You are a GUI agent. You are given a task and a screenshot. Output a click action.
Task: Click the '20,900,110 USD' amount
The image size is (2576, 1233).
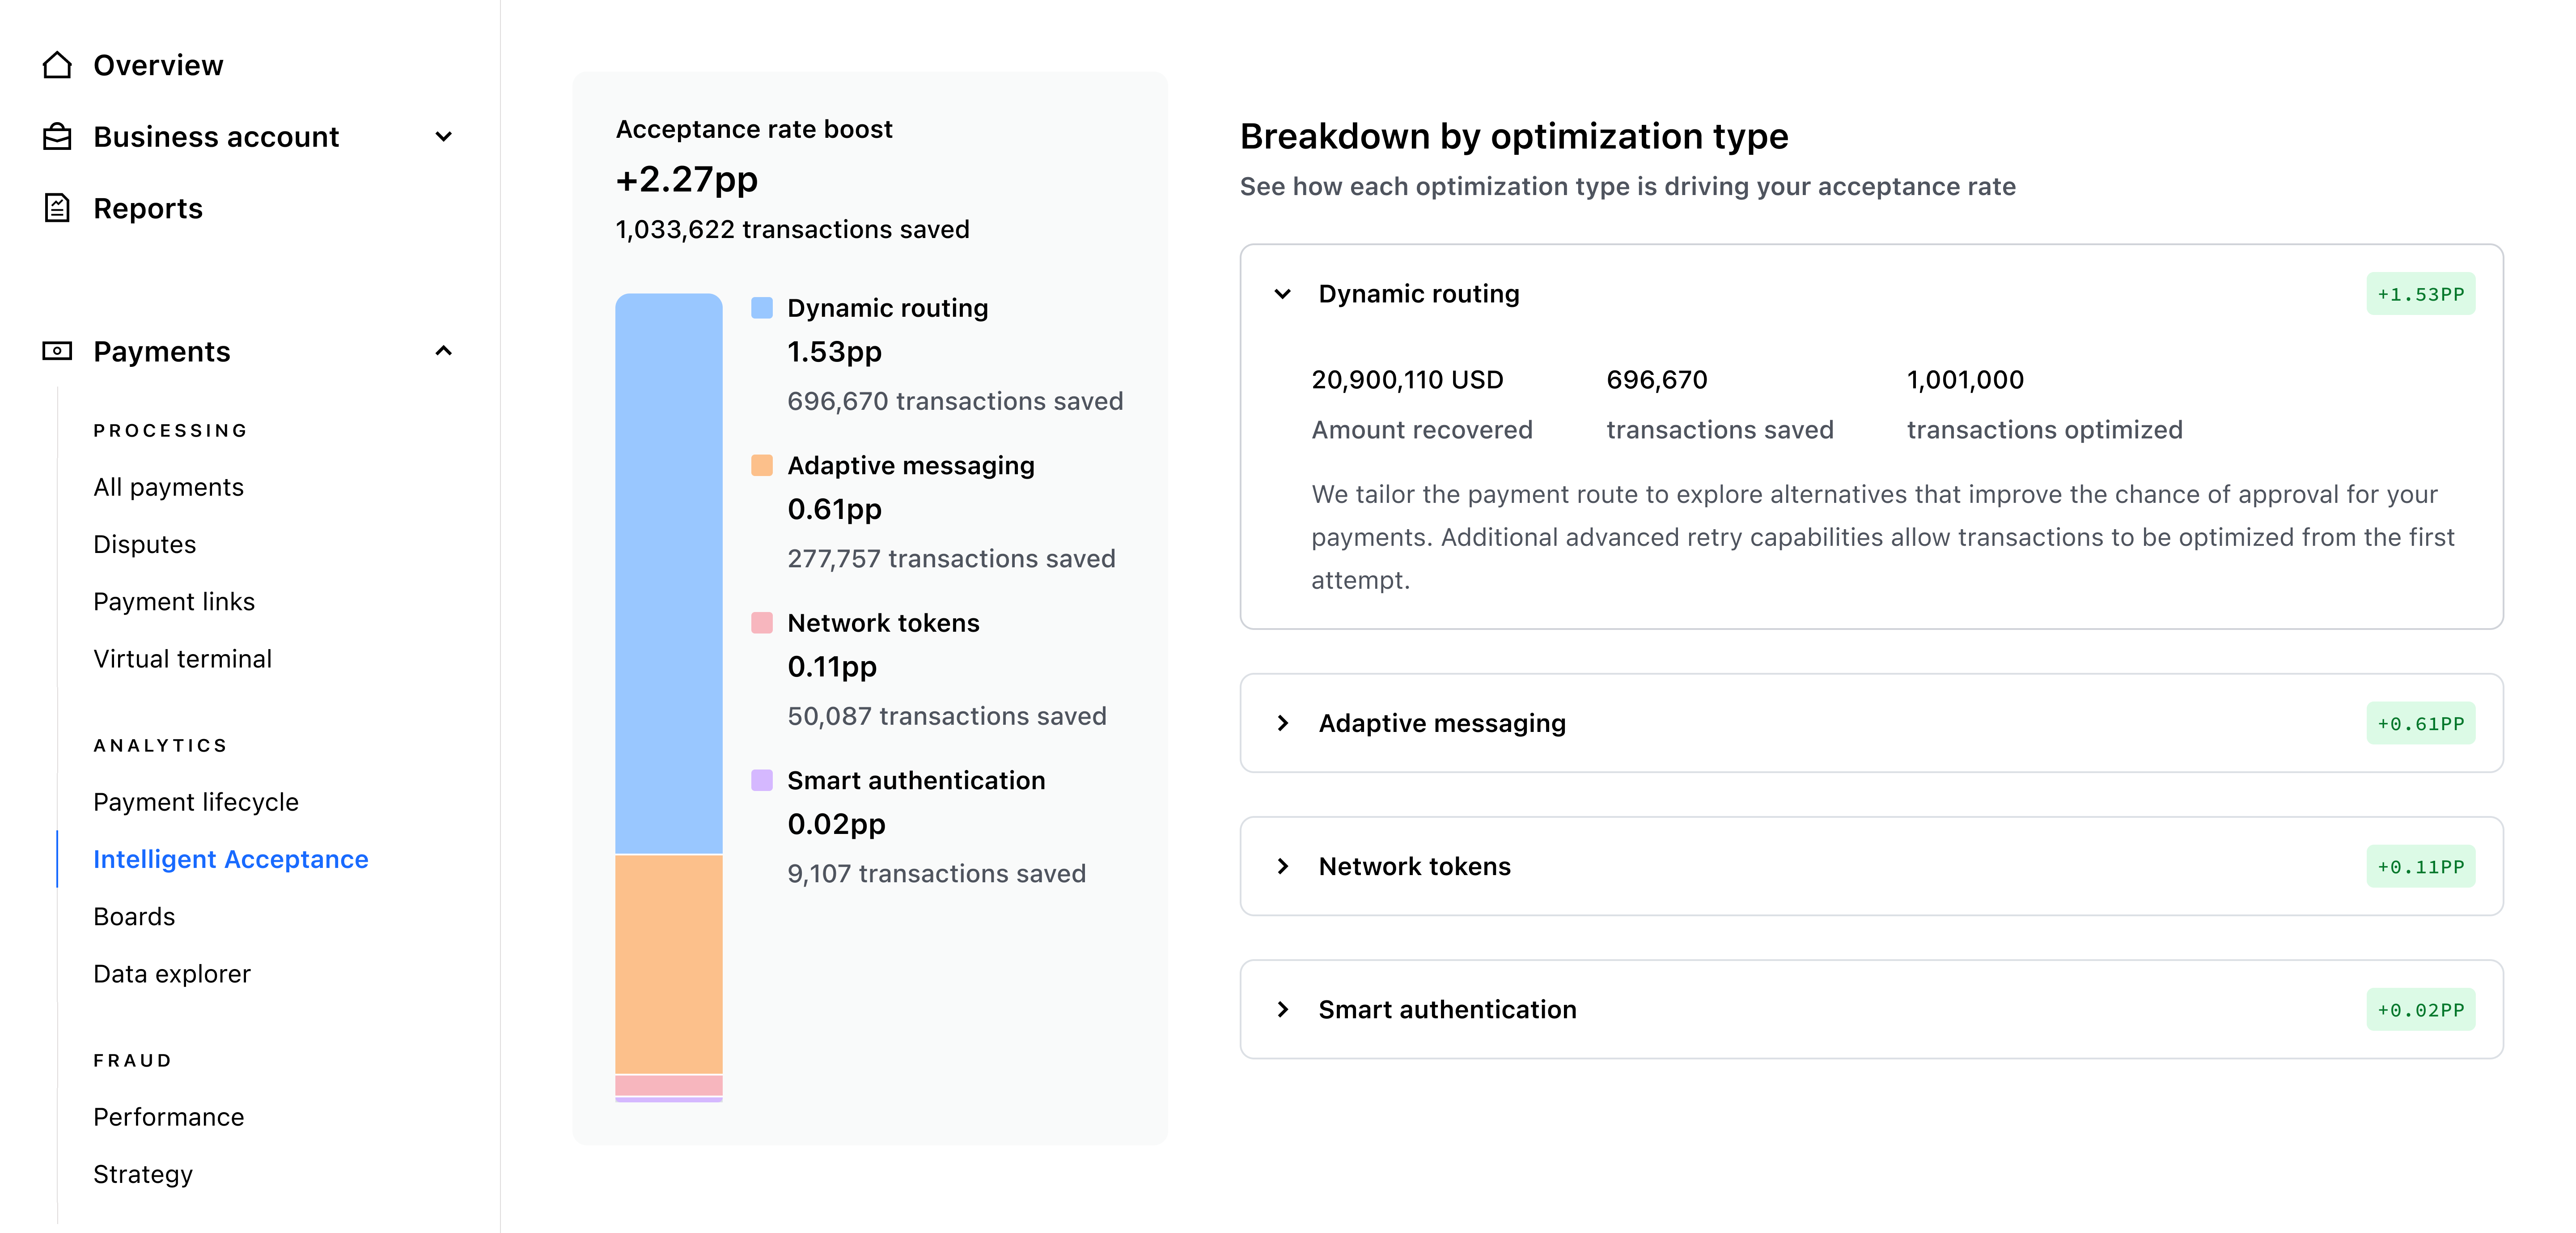tap(1407, 380)
